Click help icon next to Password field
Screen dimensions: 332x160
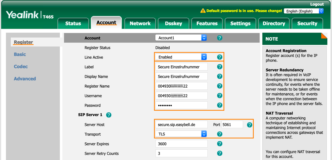click(x=220, y=105)
